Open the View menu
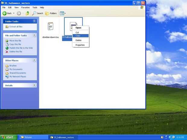Viewport: 187px width, 140px height. (x=17, y=8)
